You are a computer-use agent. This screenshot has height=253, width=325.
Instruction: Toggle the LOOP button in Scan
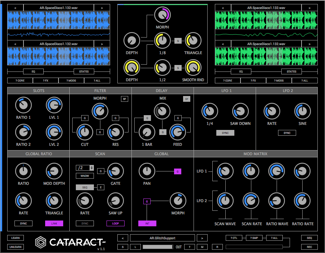[x=116, y=223]
